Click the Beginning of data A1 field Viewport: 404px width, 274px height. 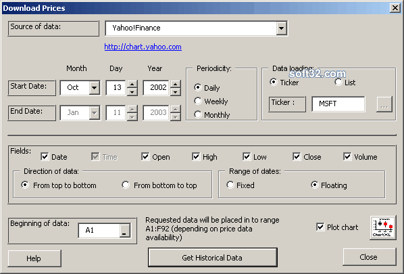pyautogui.click(x=99, y=231)
